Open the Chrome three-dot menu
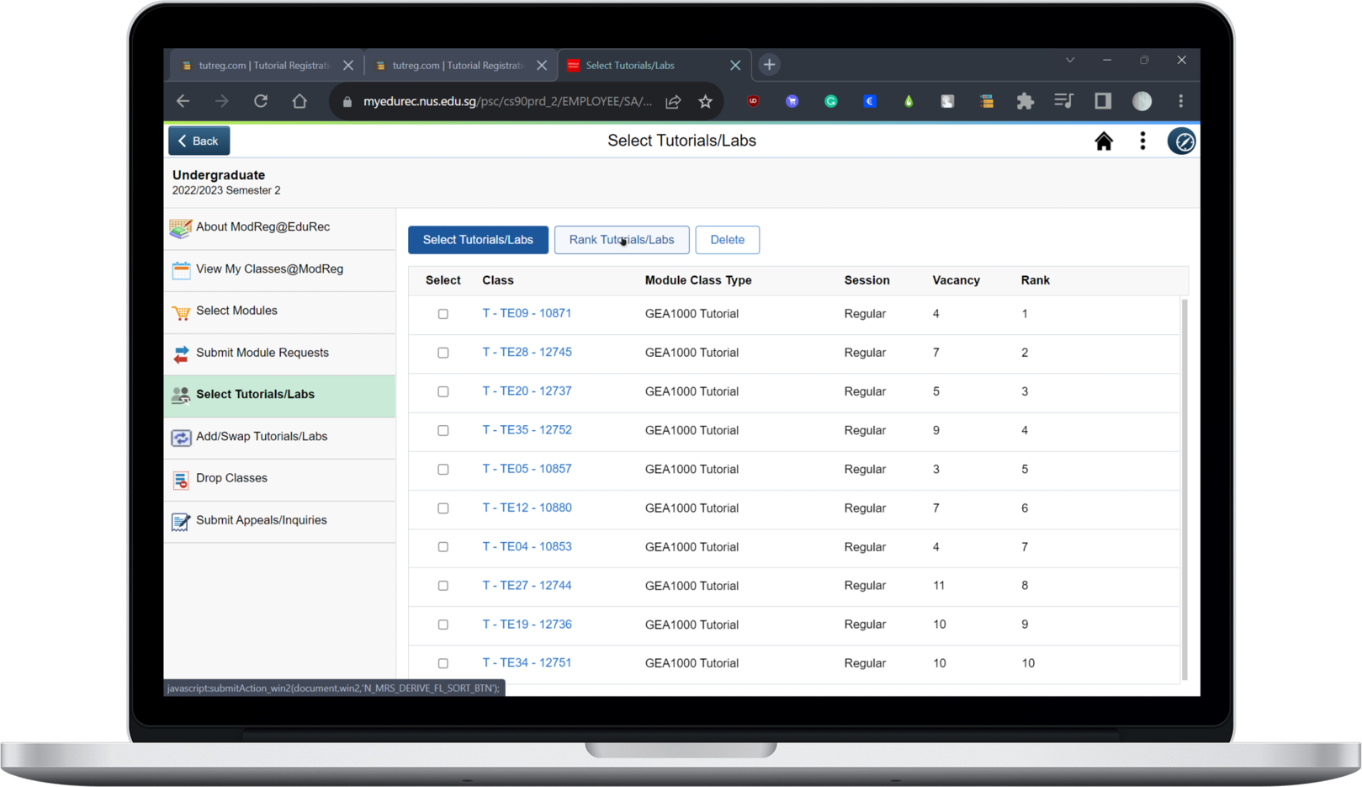Image resolution: width=1362 pixels, height=787 pixels. 1180,102
